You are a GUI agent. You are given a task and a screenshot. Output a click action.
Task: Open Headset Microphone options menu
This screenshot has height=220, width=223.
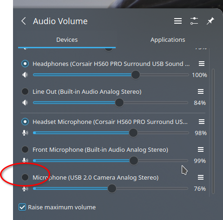click(x=202, y=122)
